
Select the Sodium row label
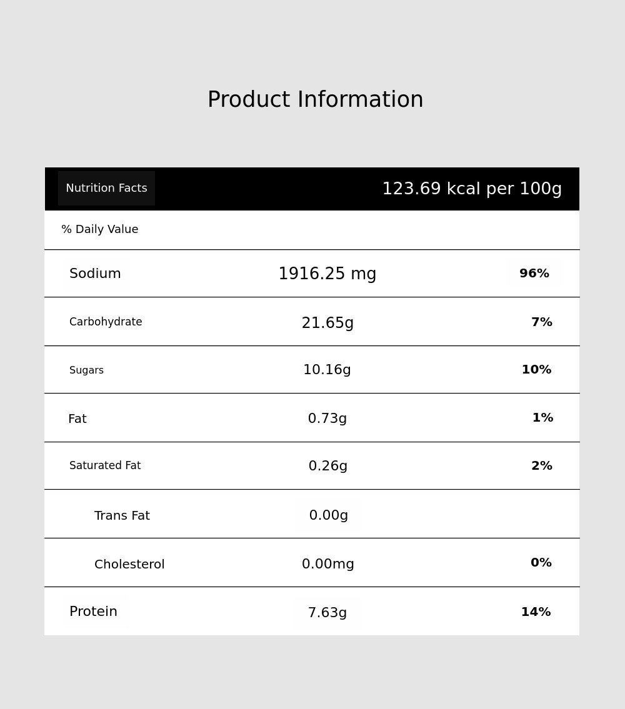click(95, 274)
